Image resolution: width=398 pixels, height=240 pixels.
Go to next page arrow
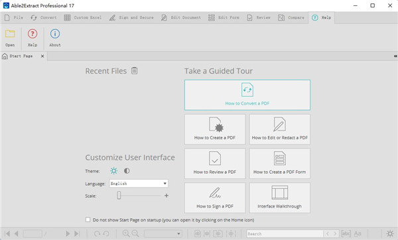click(x=68, y=233)
